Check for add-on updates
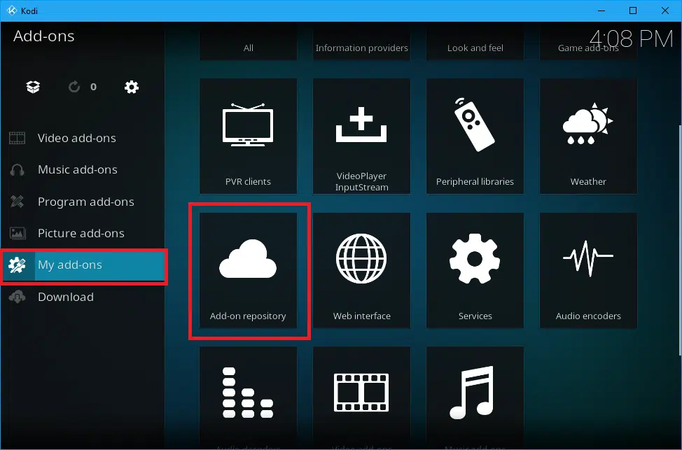The image size is (682, 450). 74,87
